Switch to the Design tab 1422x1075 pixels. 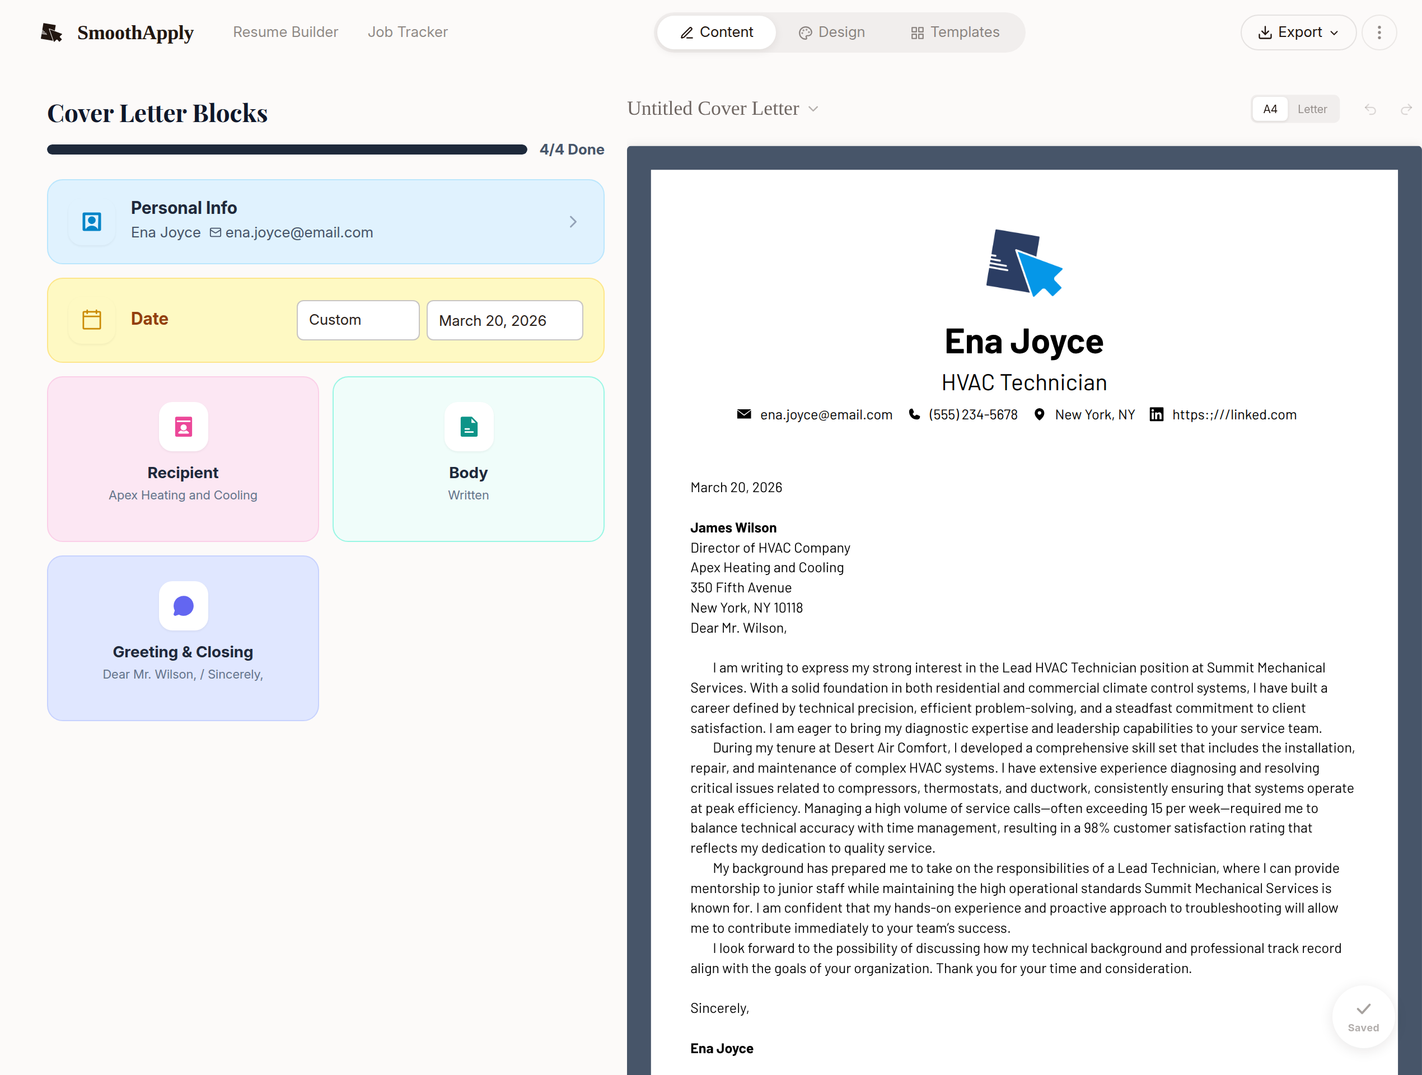[x=831, y=32]
